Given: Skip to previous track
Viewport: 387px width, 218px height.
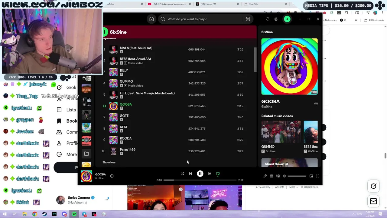Looking at the screenshot, I should tap(190, 174).
